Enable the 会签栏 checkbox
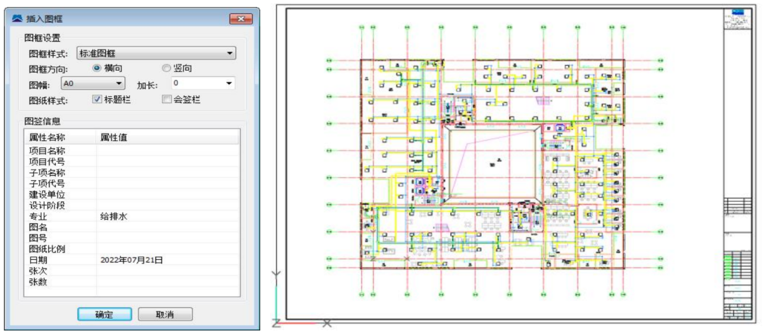The width and height of the screenshot is (763, 334). click(166, 100)
